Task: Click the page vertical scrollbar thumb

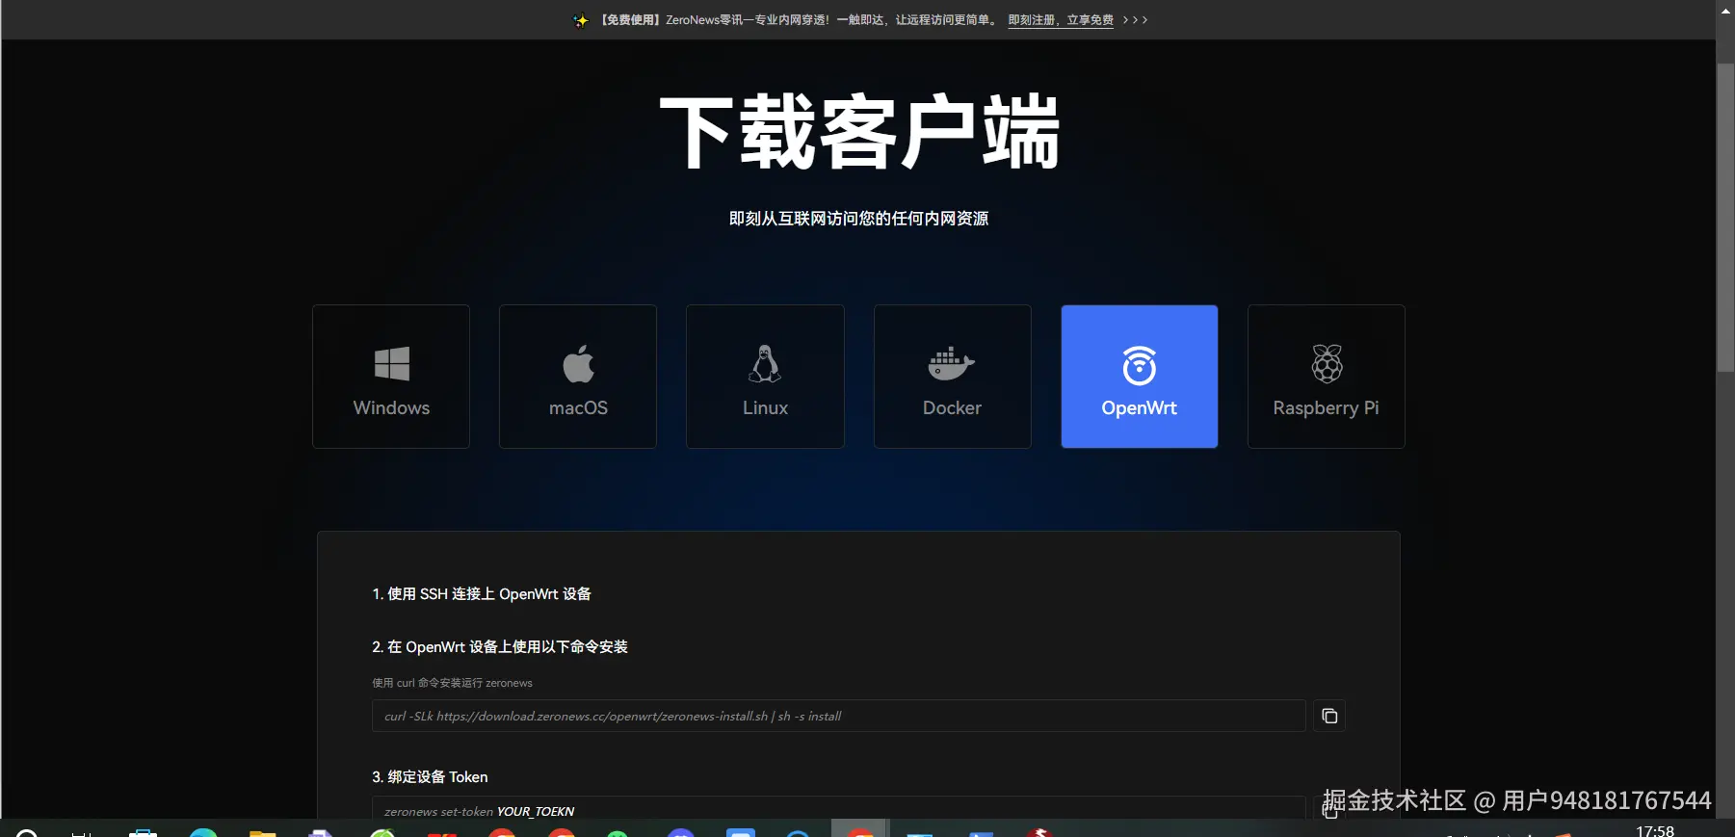Action: (x=1725, y=218)
